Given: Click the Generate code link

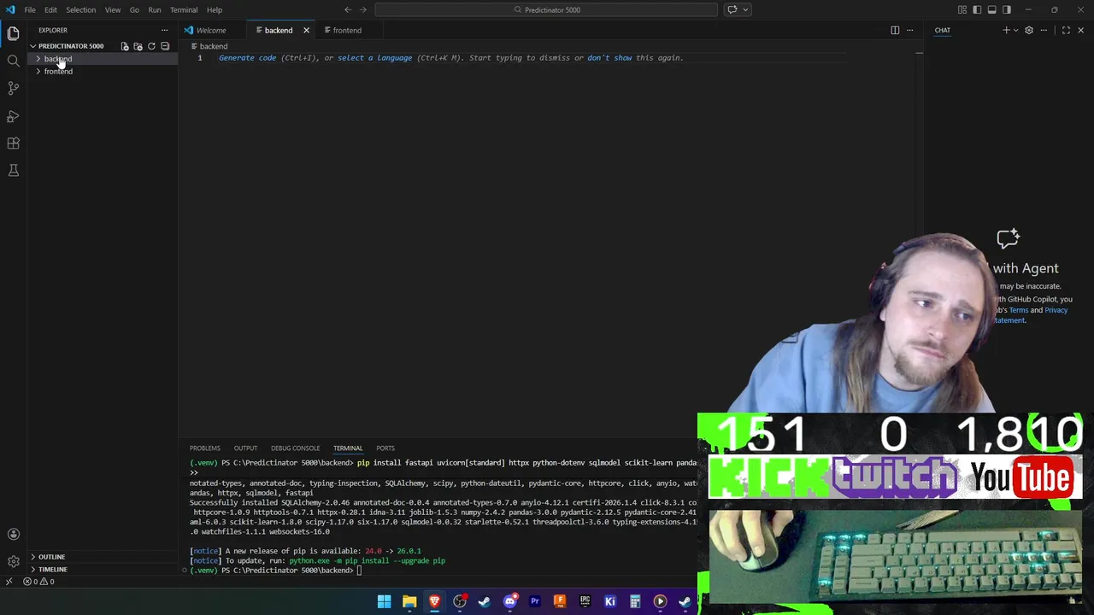Looking at the screenshot, I should click(247, 57).
